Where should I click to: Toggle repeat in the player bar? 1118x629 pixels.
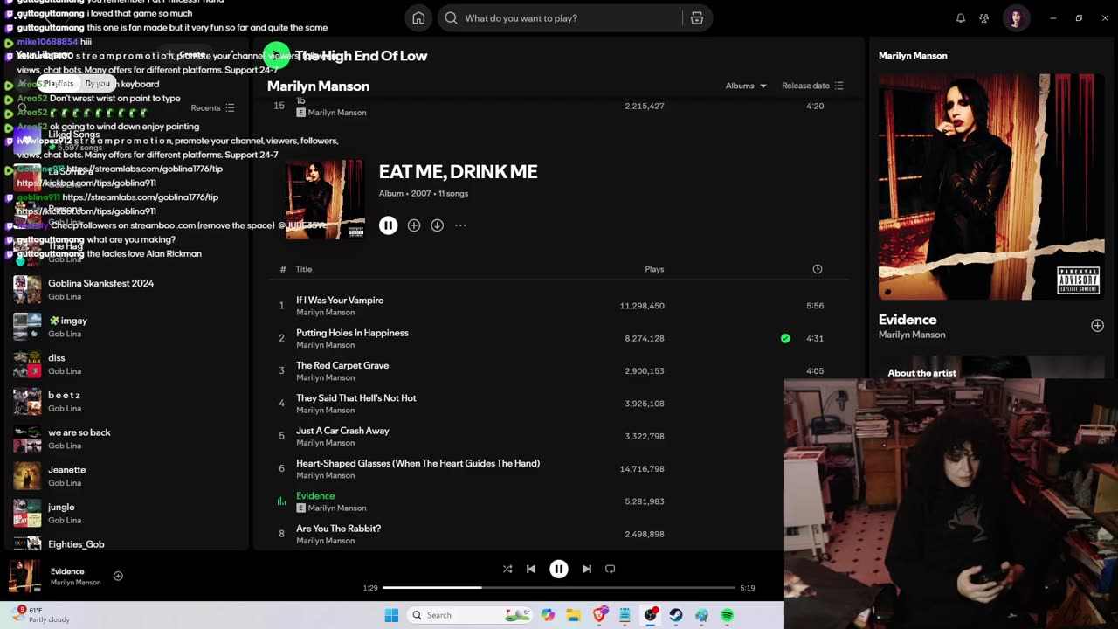[x=611, y=569]
